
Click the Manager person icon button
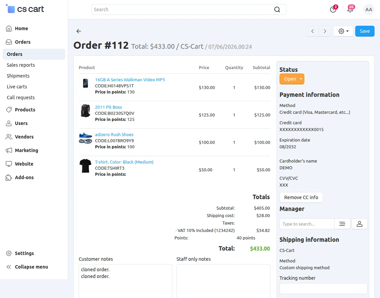[359, 224]
